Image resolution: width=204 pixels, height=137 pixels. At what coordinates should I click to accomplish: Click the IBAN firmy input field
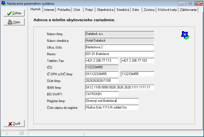pyautogui.click(x=119, y=87)
